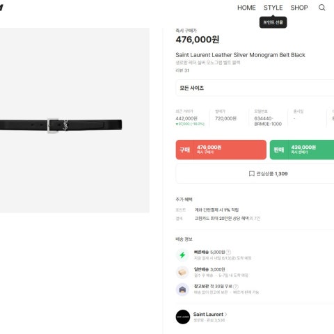
Task: Click the red 구매 476,000원 button
Action: (x=221, y=150)
